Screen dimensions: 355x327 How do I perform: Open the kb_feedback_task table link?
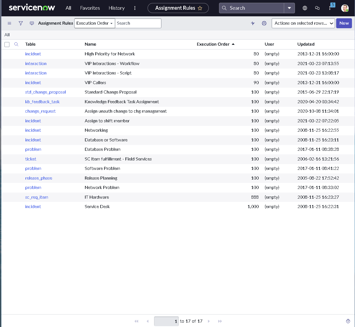tap(42, 102)
